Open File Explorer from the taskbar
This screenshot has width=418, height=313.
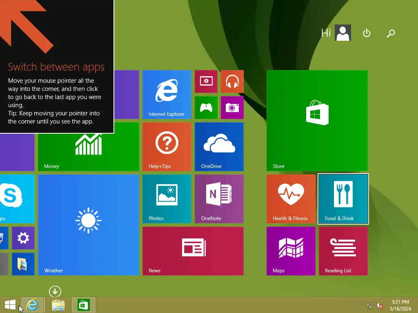[x=58, y=305]
